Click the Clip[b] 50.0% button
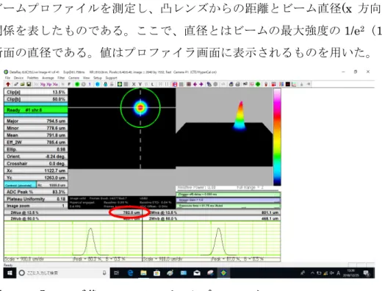The image size is (382, 291). pyautogui.click(x=36, y=99)
